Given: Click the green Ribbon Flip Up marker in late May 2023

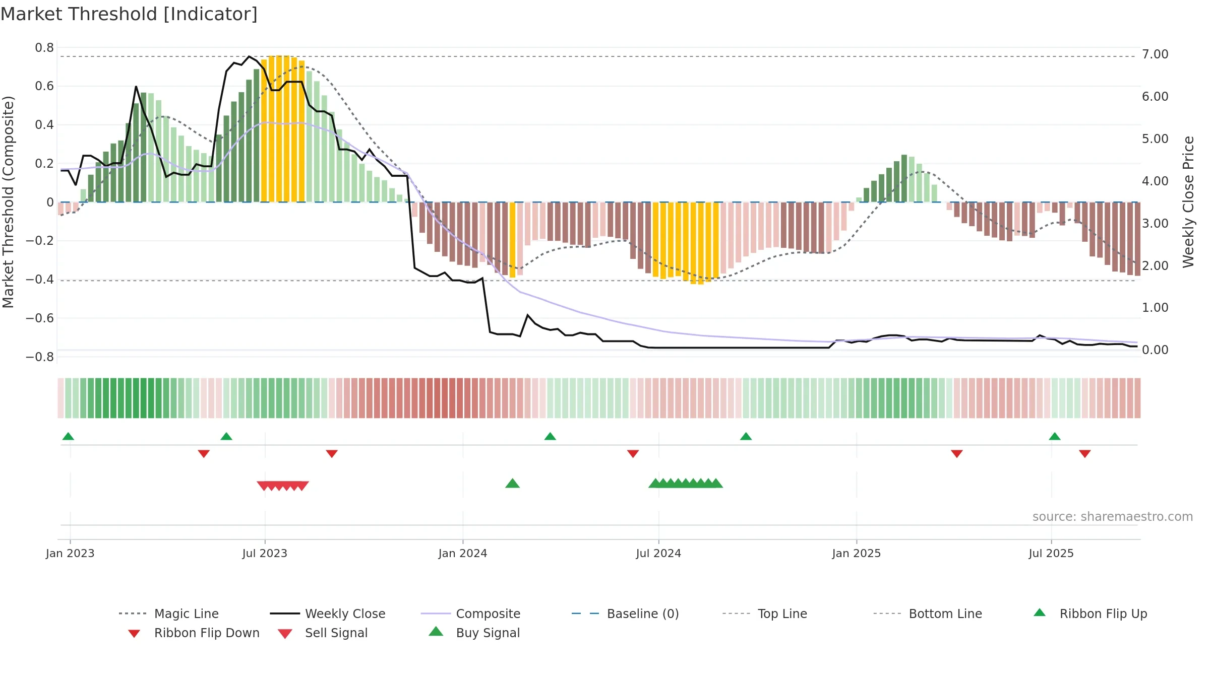Looking at the screenshot, I should pyautogui.click(x=226, y=436).
